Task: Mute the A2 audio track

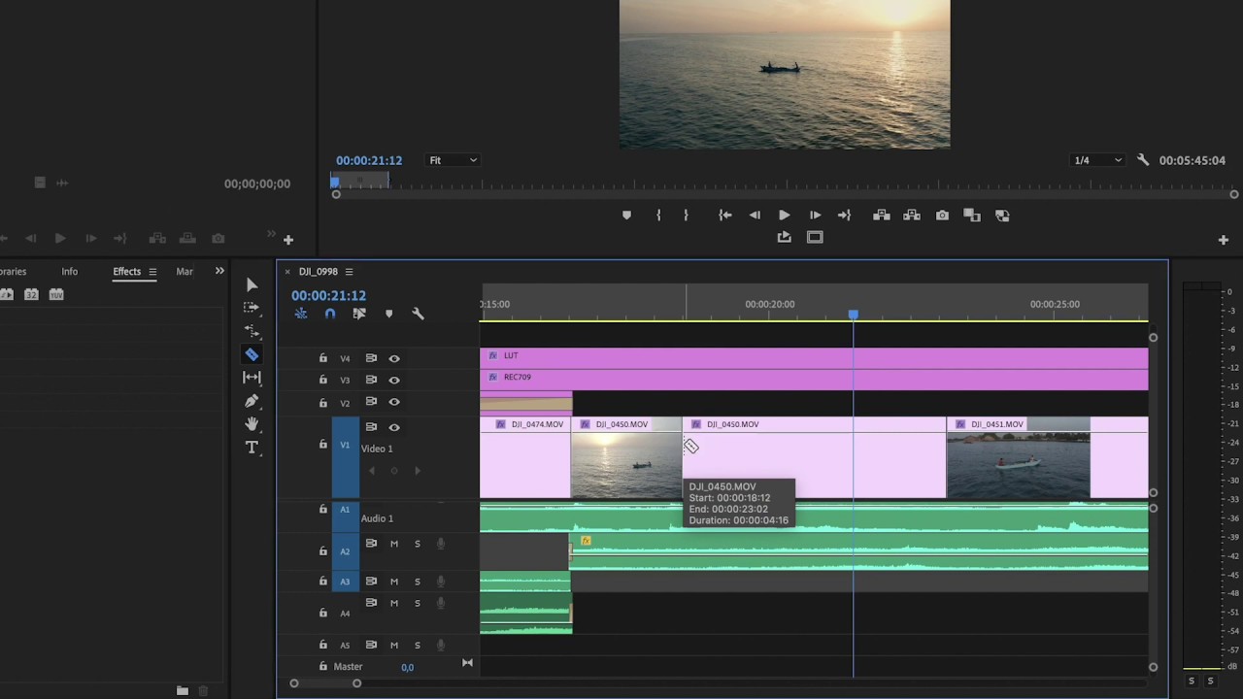Action: (393, 544)
